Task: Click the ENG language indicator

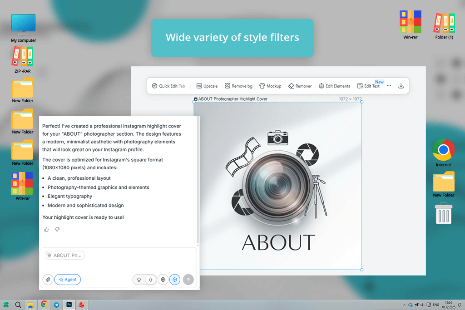Action: click(x=436, y=305)
